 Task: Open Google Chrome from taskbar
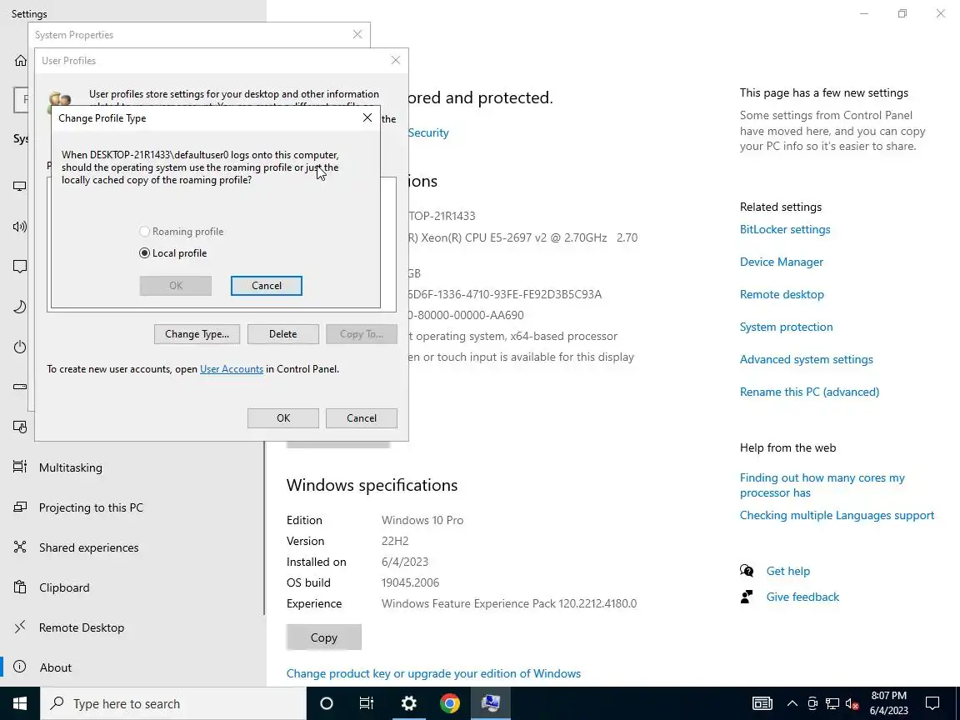point(449,703)
